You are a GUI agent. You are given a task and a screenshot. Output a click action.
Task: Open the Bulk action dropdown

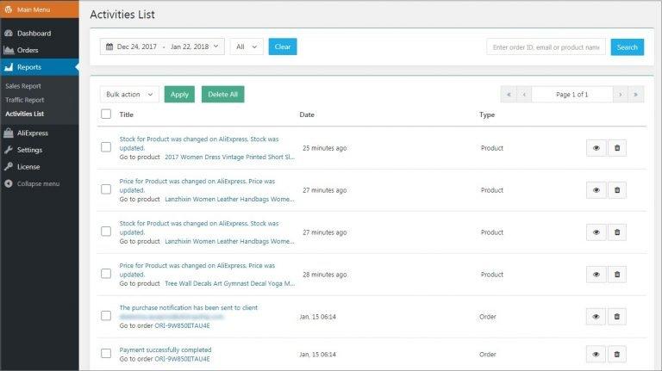point(129,95)
